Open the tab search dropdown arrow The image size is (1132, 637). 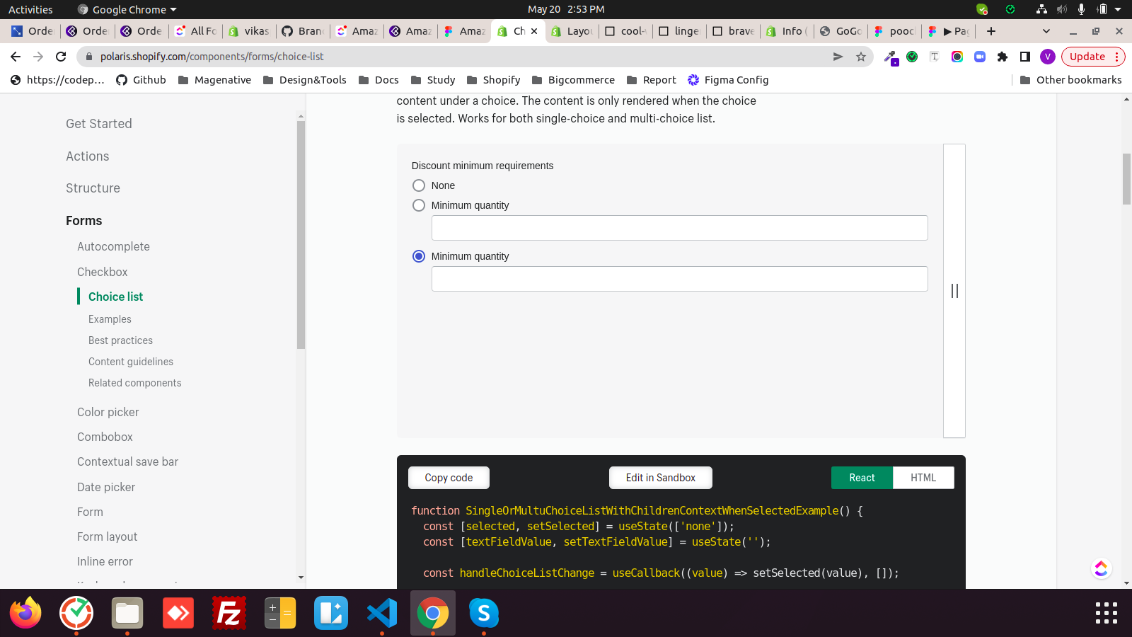(x=1046, y=31)
